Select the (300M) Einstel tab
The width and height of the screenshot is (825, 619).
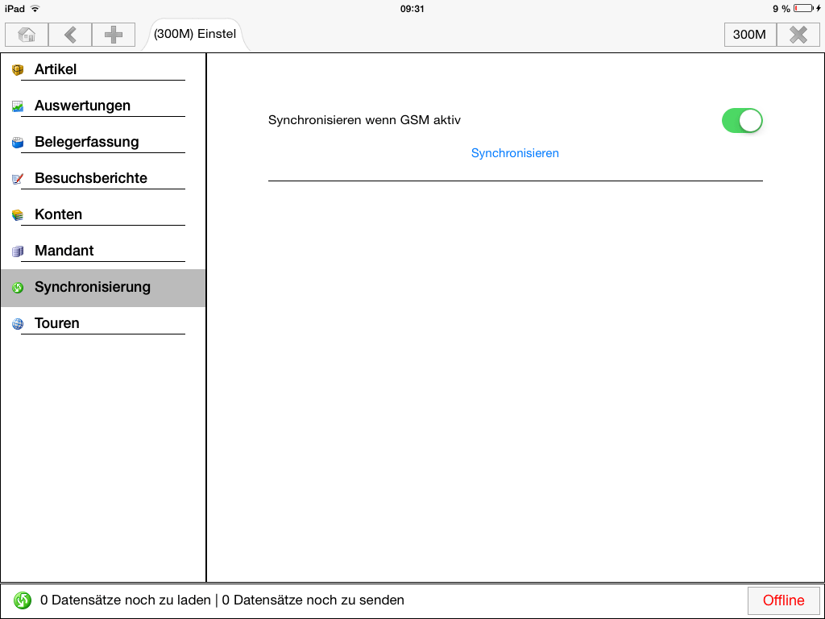pos(195,34)
